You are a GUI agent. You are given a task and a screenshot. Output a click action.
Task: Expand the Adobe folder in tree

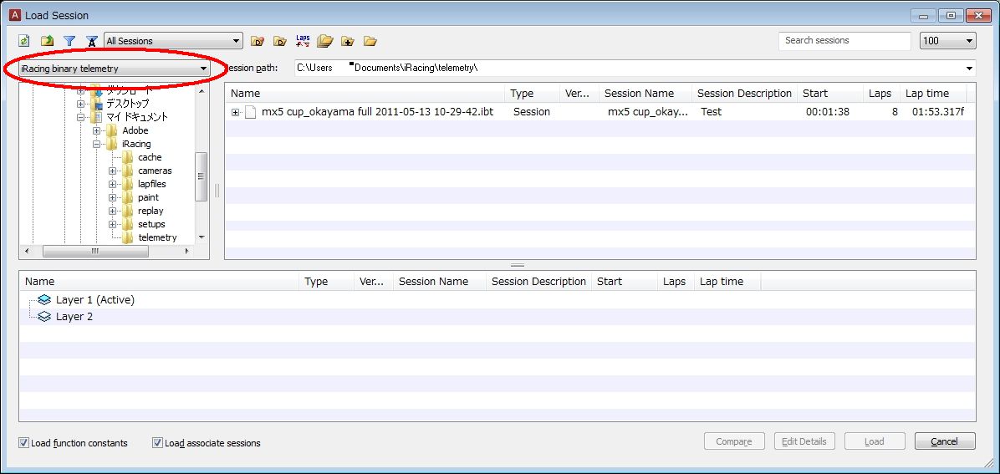point(96,130)
